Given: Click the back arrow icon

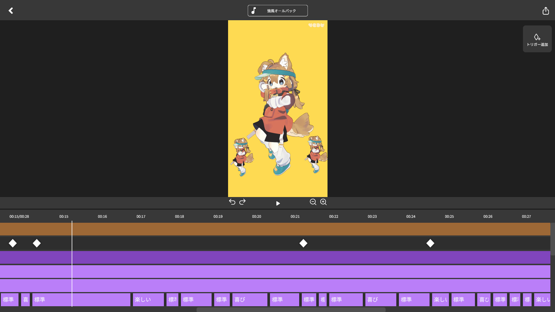Looking at the screenshot, I should click(x=11, y=11).
